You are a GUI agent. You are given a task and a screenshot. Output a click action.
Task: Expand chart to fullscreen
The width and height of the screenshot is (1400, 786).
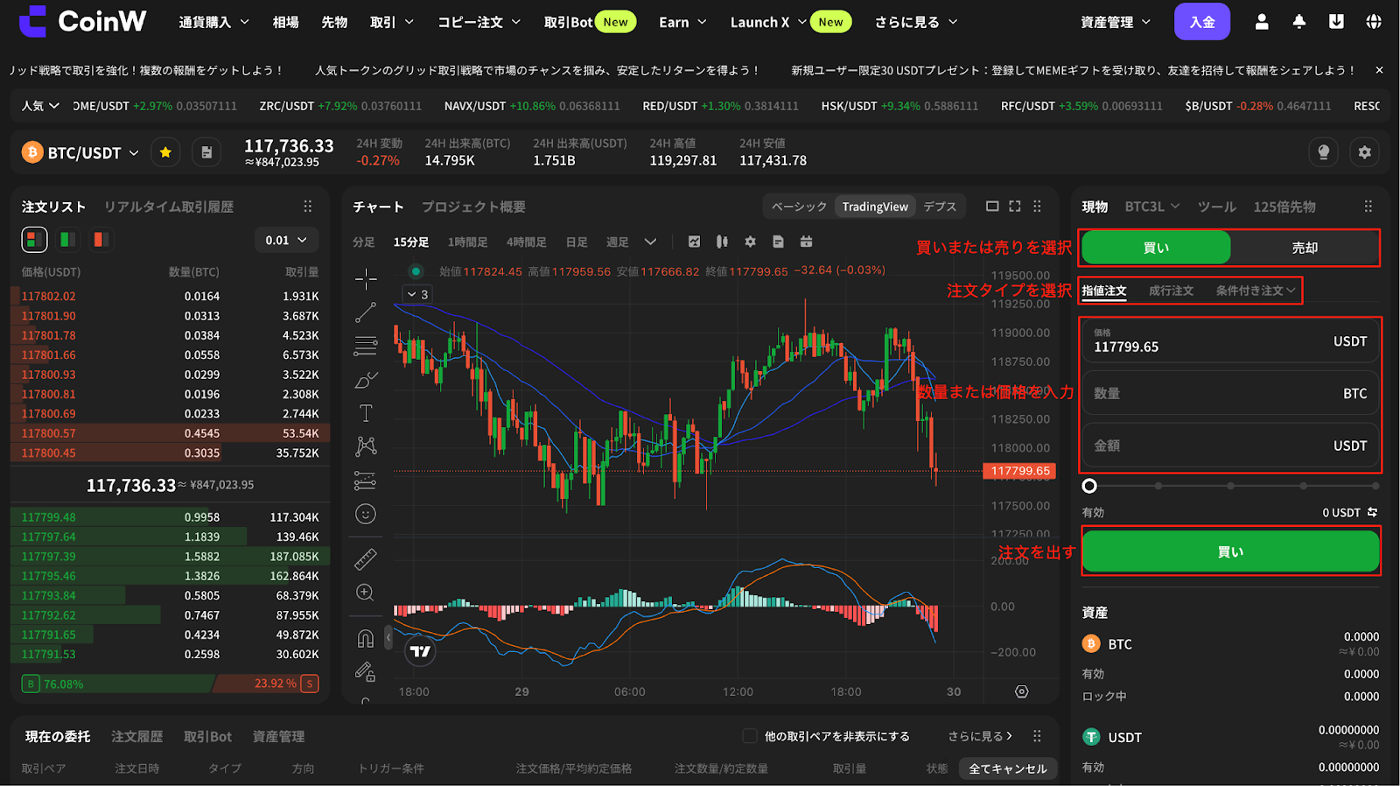click(x=1015, y=207)
